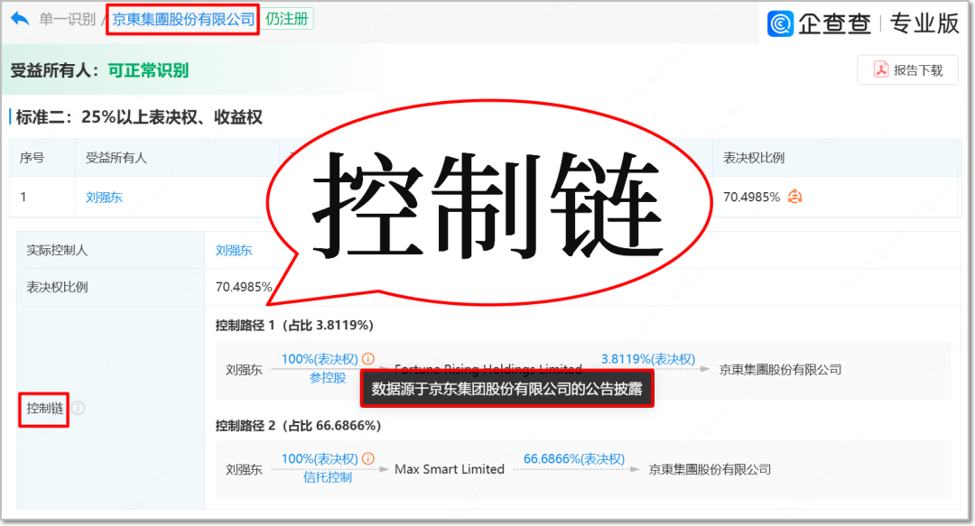The width and height of the screenshot is (975, 526).
Task: Open 京東集團股份有限公司 in the breadcrumb header
Action: point(181,18)
